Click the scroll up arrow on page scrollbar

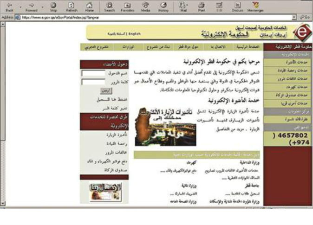3,24
